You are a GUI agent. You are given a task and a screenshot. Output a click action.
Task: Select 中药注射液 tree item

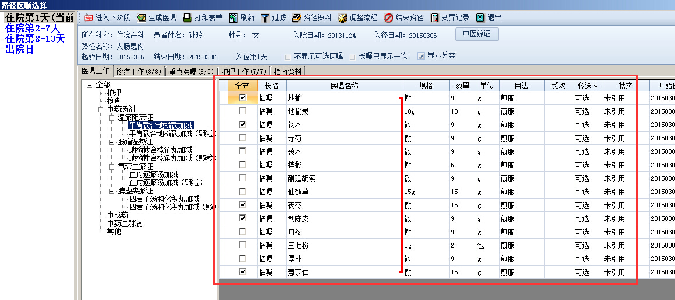(x=124, y=223)
